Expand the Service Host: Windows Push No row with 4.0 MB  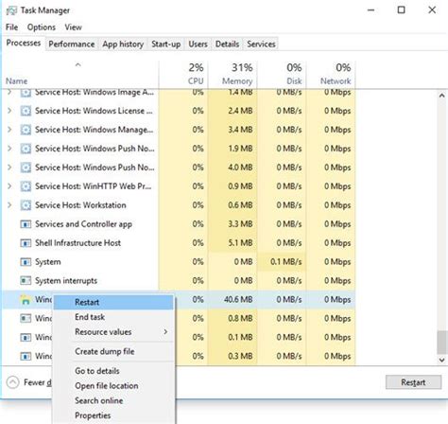(9, 168)
